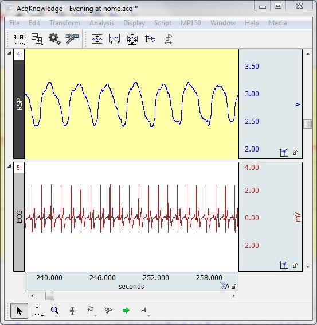Toggle the horizontal time axis lock
Viewport: 317px width, 325px height.
coord(234,287)
